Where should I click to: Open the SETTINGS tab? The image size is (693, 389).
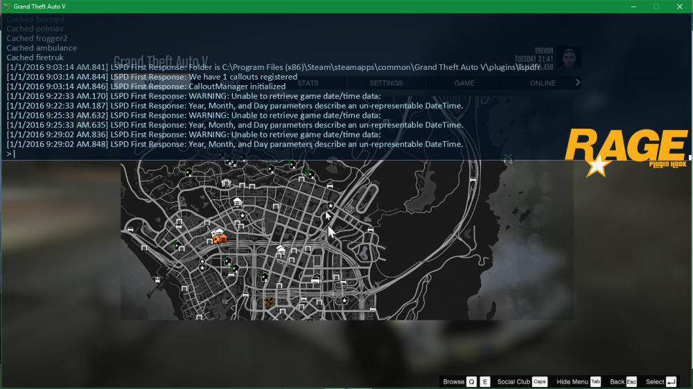pos(386,83)
